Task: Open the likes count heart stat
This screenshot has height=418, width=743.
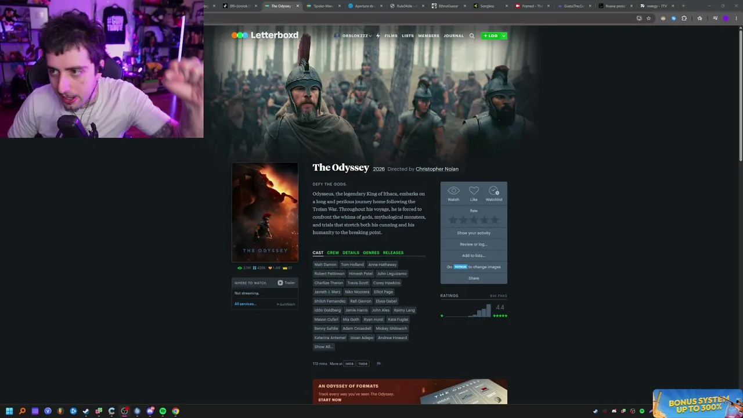Action: point(274,268)
